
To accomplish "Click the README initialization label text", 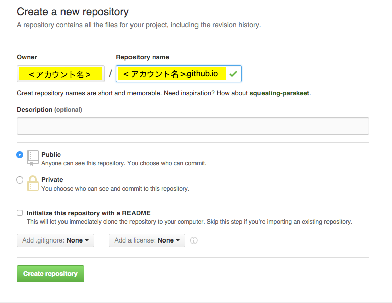I will [x=88, y=213].
